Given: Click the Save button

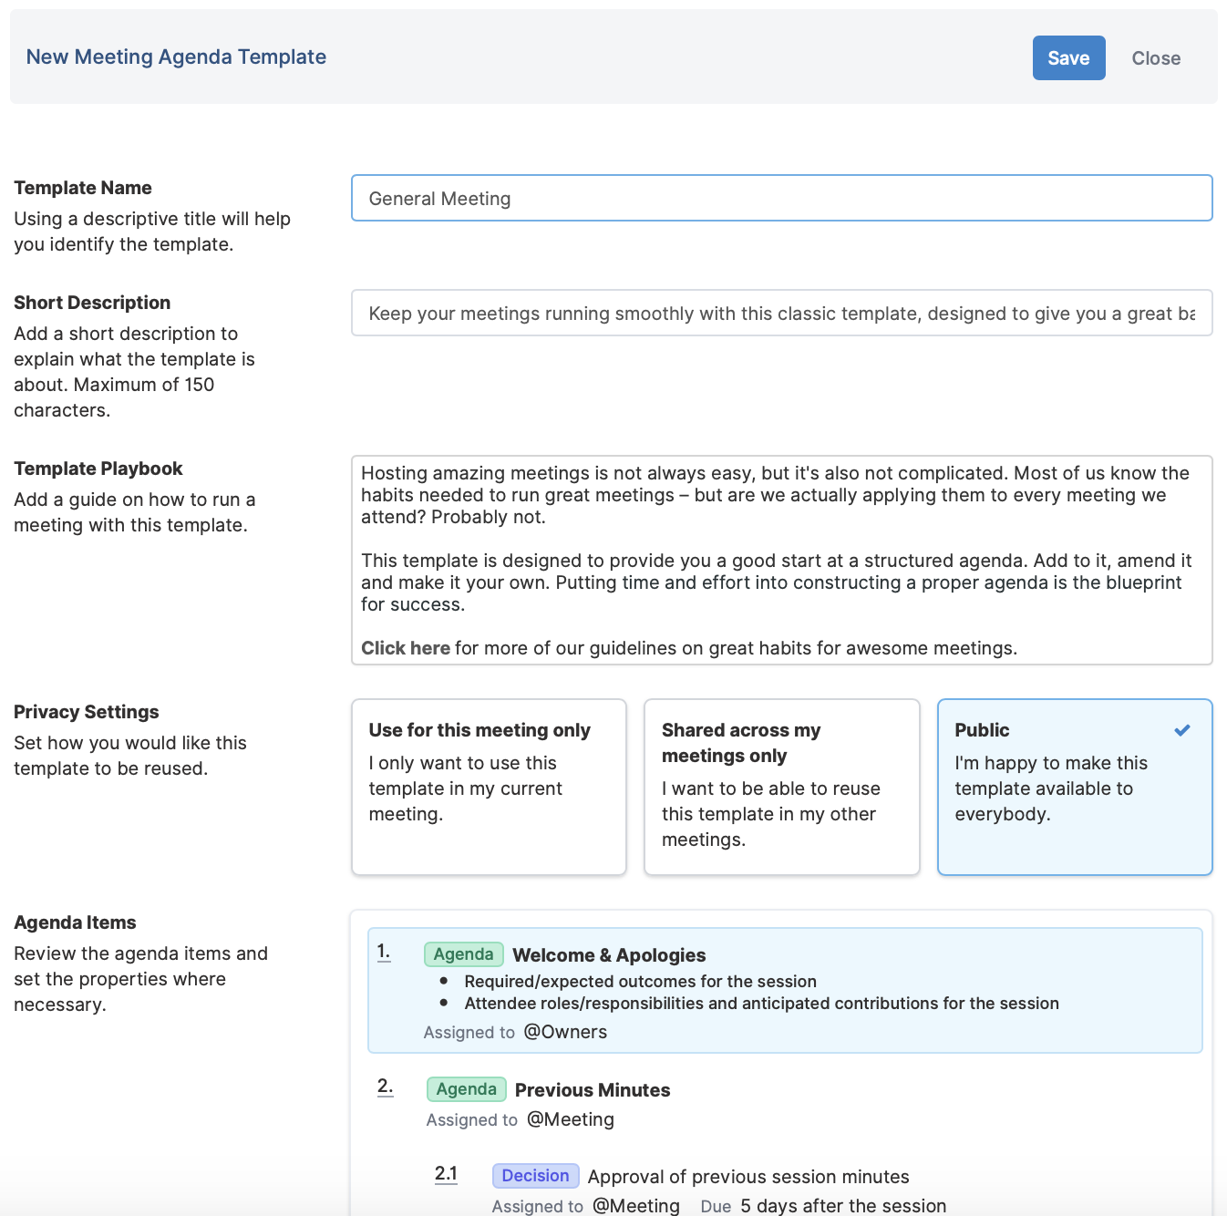Looking at the screenshot, I should [x=1068, y=58].
